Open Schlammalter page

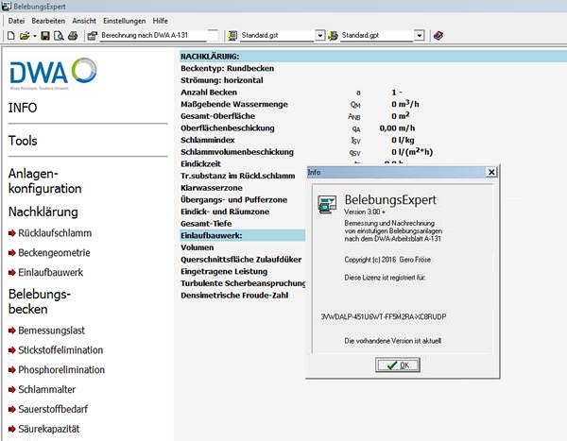tap(46, 389)
